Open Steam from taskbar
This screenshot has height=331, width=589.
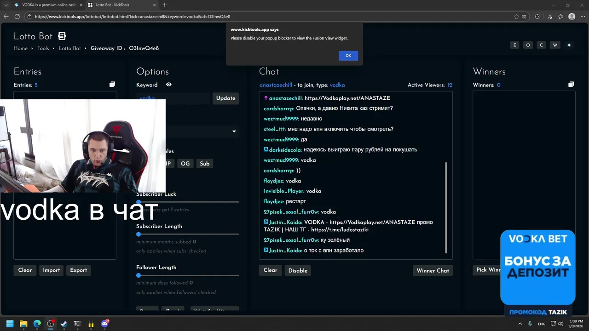click(64, 324)
